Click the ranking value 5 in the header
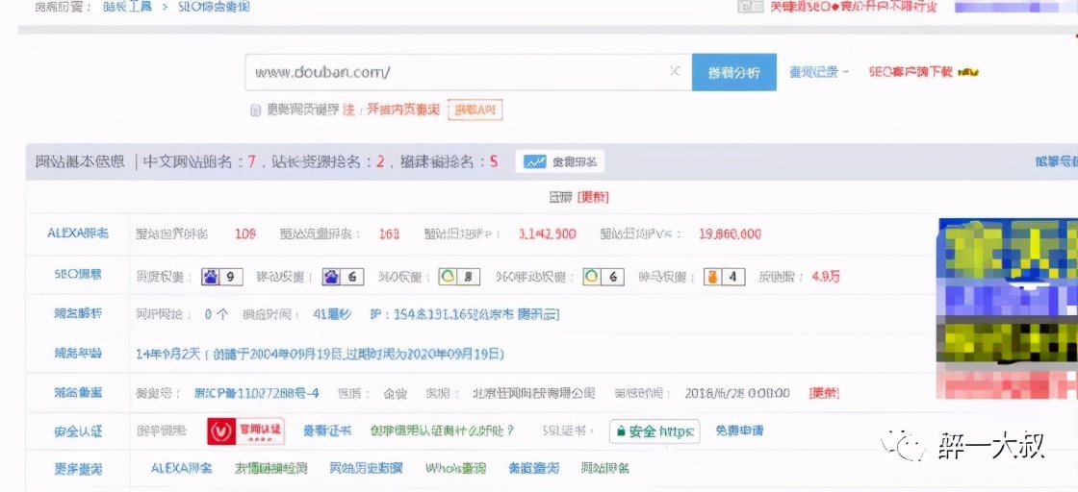The height and width of the screenshot is (492, 1078). pos(494,162)
